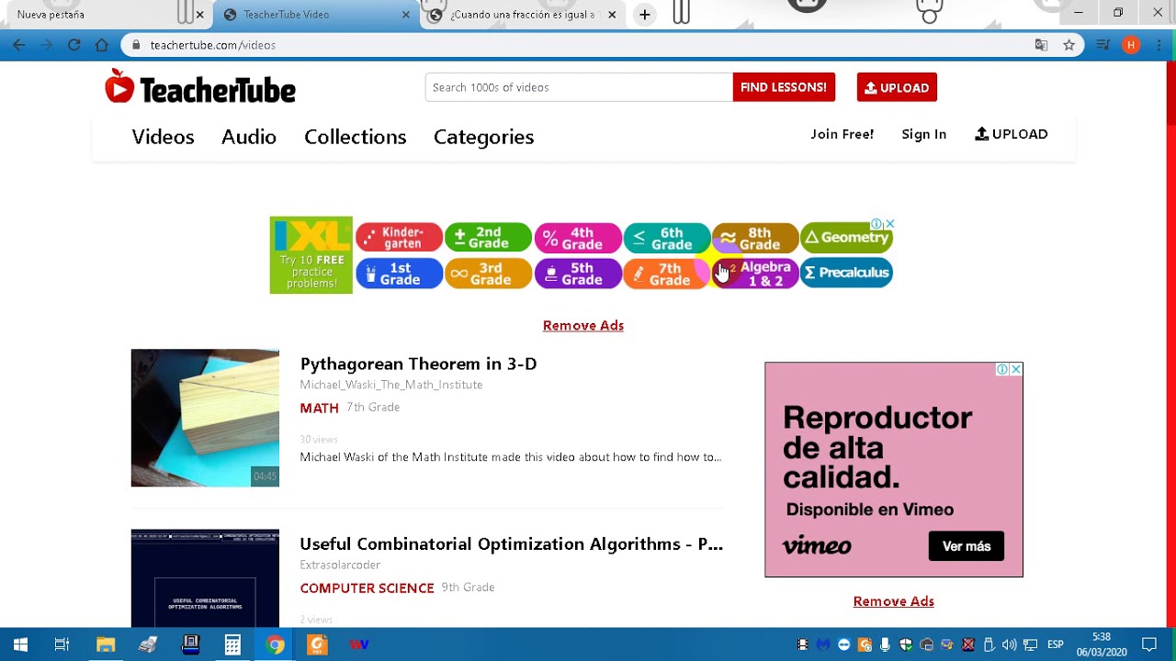Viewport: 1176px width, 661px height.
Task: Click Remove Ads under the Vimeo ad
Action: click(893, 601)
